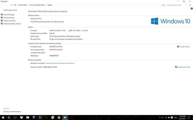Open the address bar history dropdown
Viewport: 193px width, 120px height.
pyautogui.click(x=161, y=5)
